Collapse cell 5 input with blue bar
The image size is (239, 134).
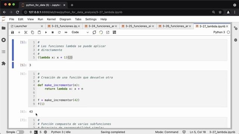click(13, 50)
